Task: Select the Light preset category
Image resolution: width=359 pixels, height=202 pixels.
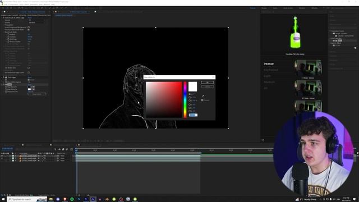Action: [267, 76]
